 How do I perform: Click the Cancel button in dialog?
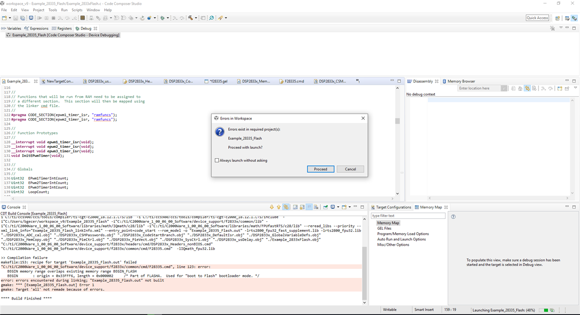click(x=350, y=169)
